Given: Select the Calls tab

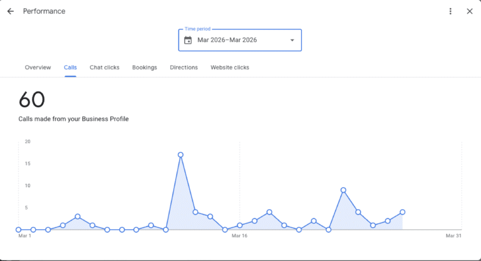Looking at the screenshot, I should 70,68.
